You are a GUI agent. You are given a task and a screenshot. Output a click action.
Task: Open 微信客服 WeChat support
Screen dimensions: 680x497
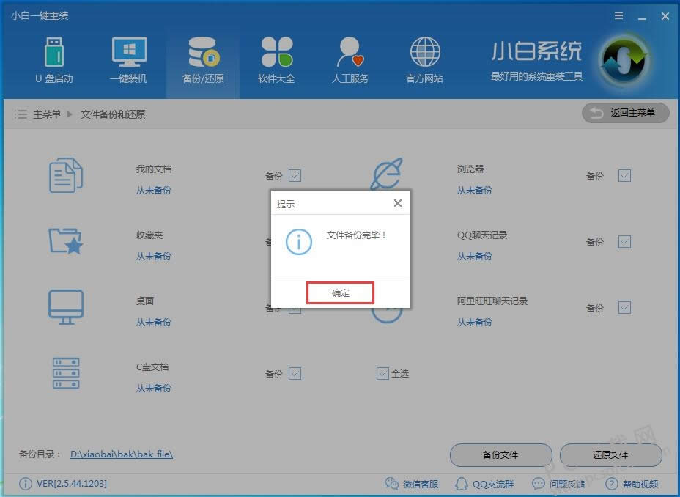click(x=412, y=484)
